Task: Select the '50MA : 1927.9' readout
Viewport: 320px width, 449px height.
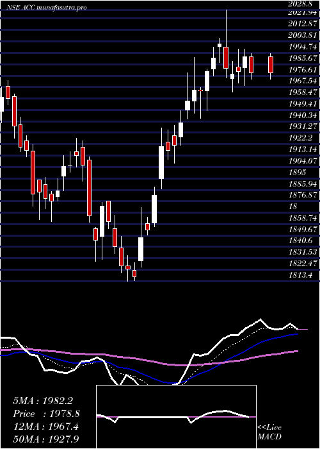Action: click(x=46, y=439)
